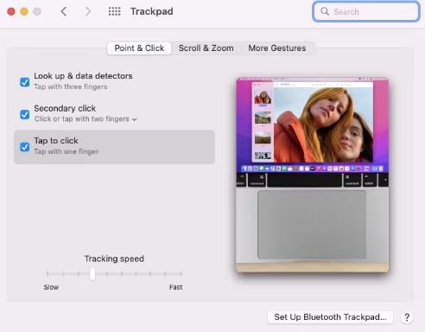The image size is (425, 332).
Task: Click the Look up & data detectors label
Action: click(83, 76)
